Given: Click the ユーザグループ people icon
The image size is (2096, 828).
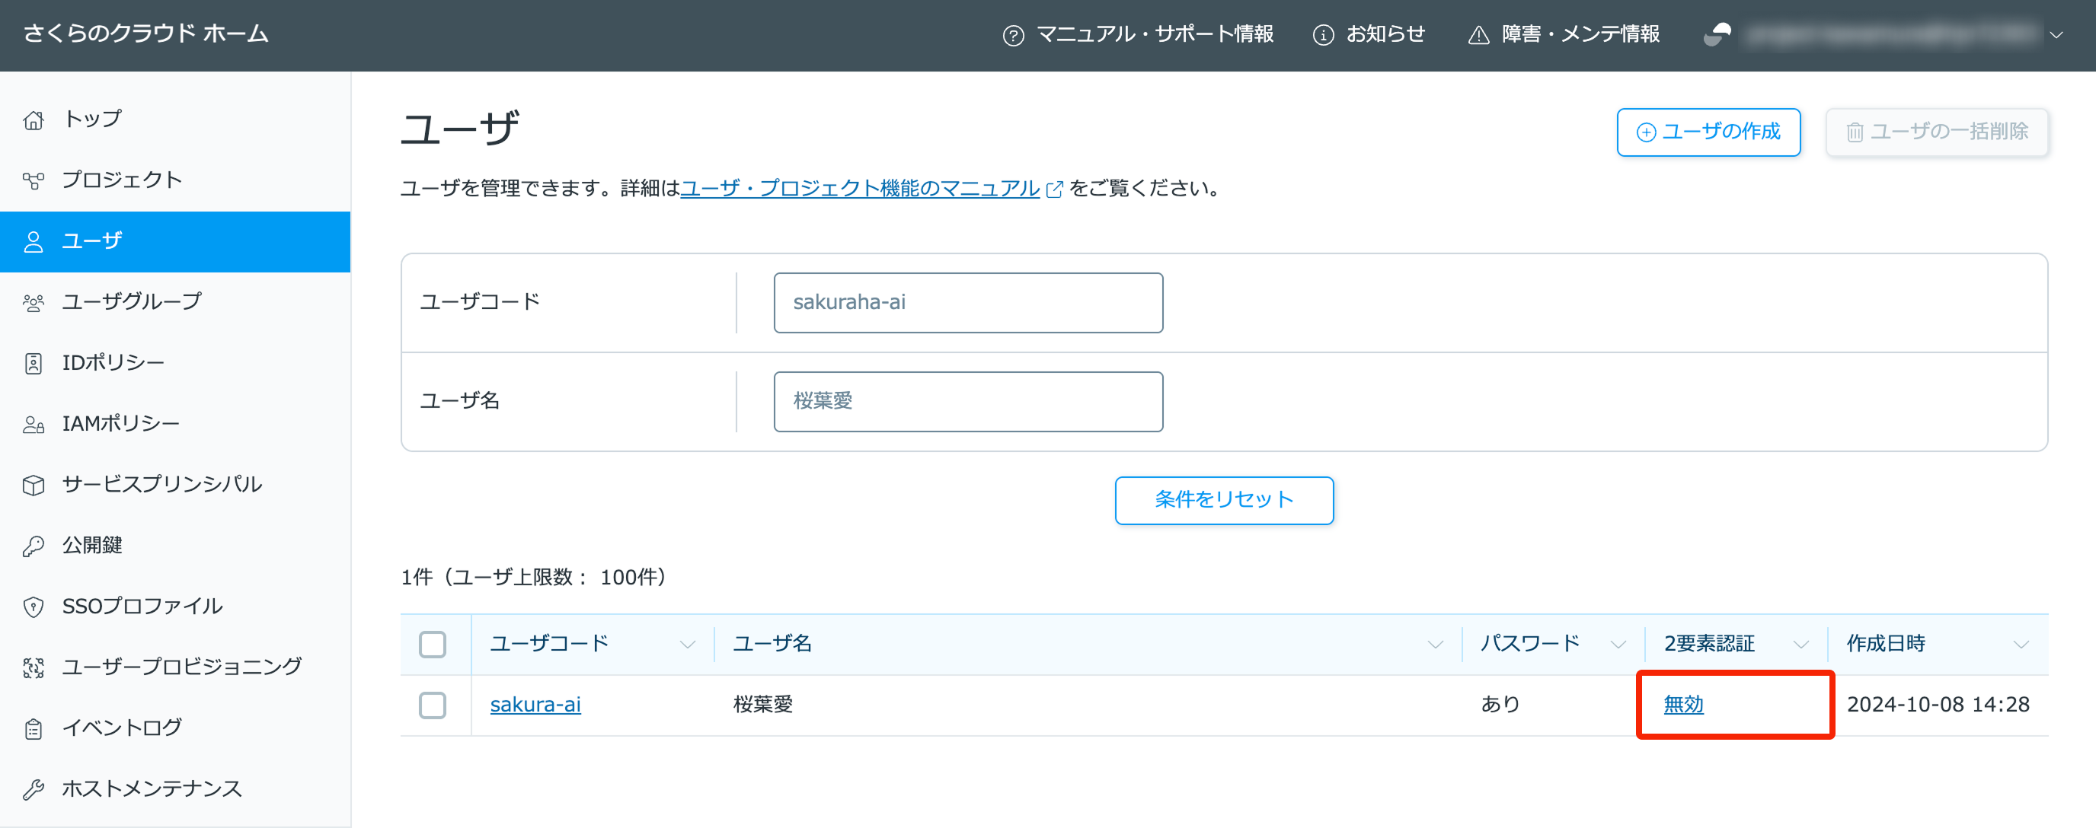Looking at the screenshot, I should click(34, 303).
